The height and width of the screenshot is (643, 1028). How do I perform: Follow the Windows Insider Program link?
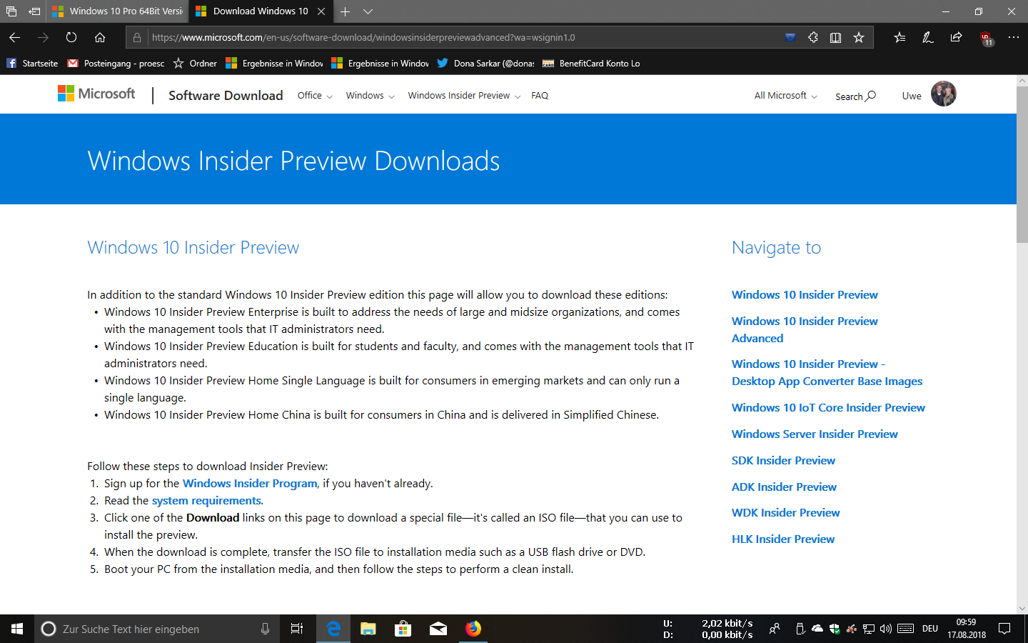coord(250,483)
